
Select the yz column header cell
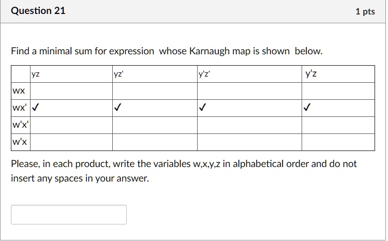pos(71,74)
